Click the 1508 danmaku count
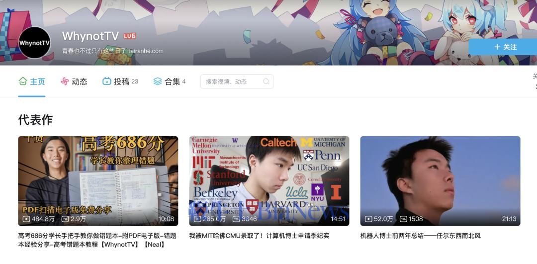This screenshot has width=537, height=264. 416,219
